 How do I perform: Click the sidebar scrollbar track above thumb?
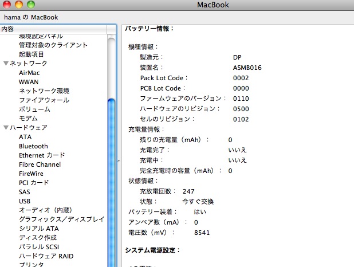[111, 68]
